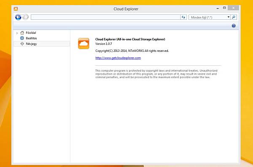The width and height of the screenshot is (253, 167).
Task: Click the Cloud Explorer title bar app icon
Action: point(16,9)
